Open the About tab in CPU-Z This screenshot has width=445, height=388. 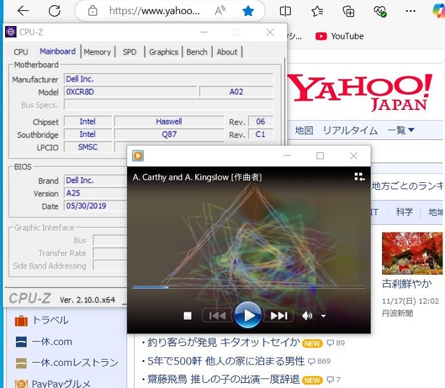point(227,52)
